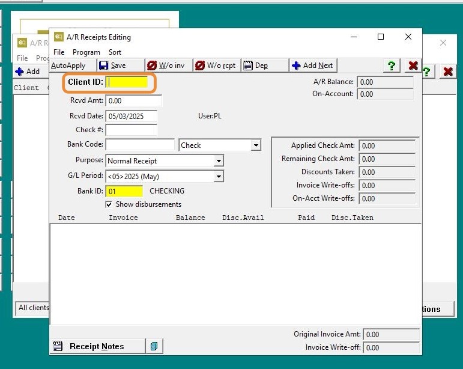Image resolution: width=463 pixels, height=369 pixels.
Task: Click the Original Invoice Amt value field
Action: 392,334
